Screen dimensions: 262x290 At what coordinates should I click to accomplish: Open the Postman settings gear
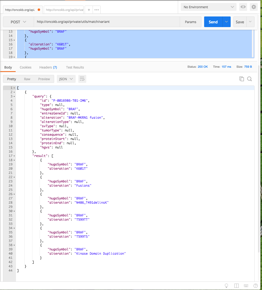click(254, 7)
